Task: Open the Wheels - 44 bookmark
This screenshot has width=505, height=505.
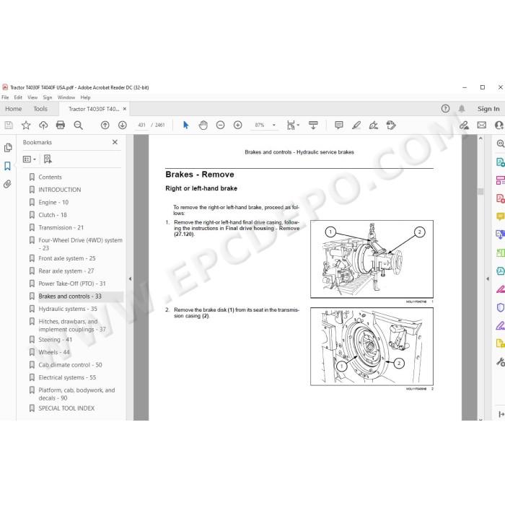Action: click(54, 352)
